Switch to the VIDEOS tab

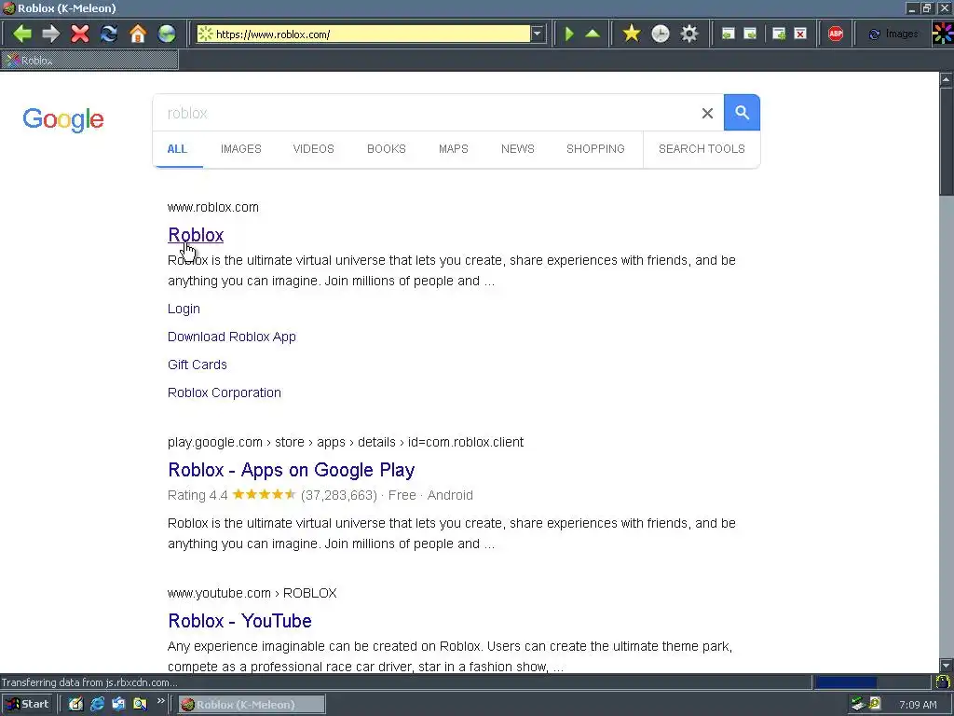(x=313, y=148)
